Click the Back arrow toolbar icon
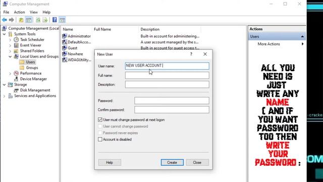323x182 pixels. coord(5,20)
